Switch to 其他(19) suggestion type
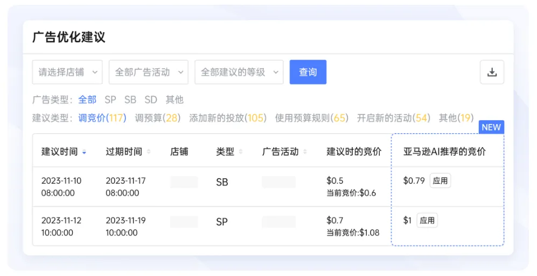The image size is (537, 276). point(456,118)
